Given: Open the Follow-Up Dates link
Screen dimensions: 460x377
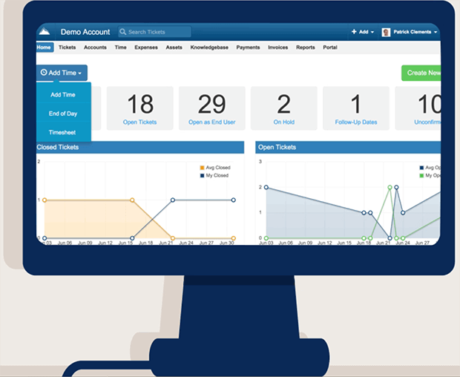Looking at the screenshot, I should click(x=356, y=122).
